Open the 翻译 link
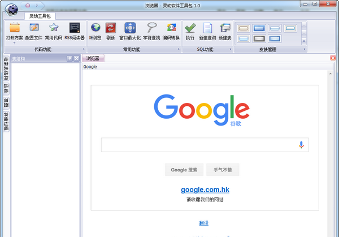The width and height of the screenshot is (339, 237). point(204,223)
